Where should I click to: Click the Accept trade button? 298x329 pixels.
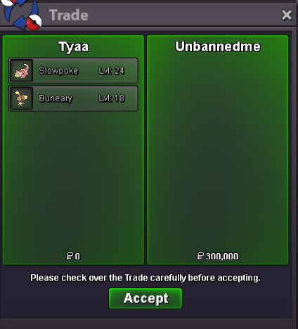click(x=145, y=298)
